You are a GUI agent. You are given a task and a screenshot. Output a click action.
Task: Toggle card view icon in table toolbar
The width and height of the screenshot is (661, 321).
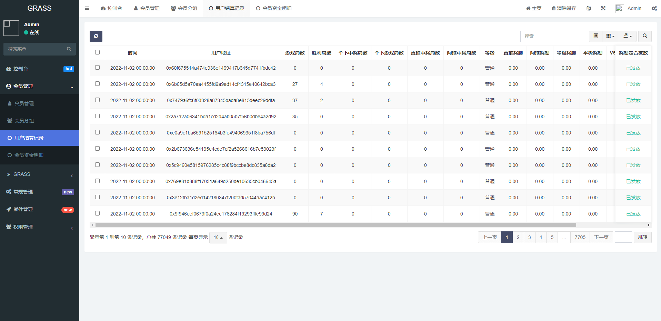595,36
